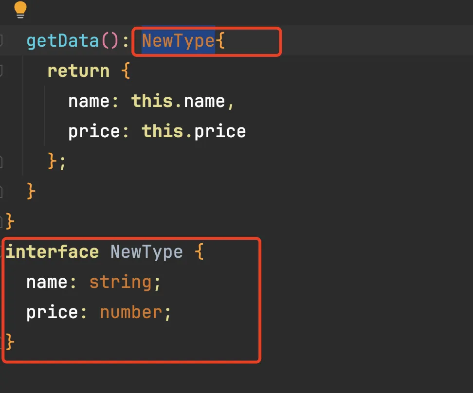Click the number type annotation
The image size is (473, 393).
(x=131, y=312)
